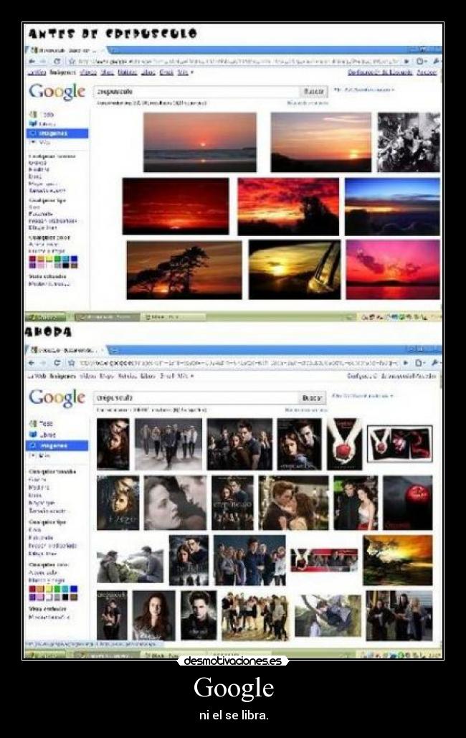Click the address bar in the upper browser
This screenshot has width=466, height=738.
click(x=238, y=61)
